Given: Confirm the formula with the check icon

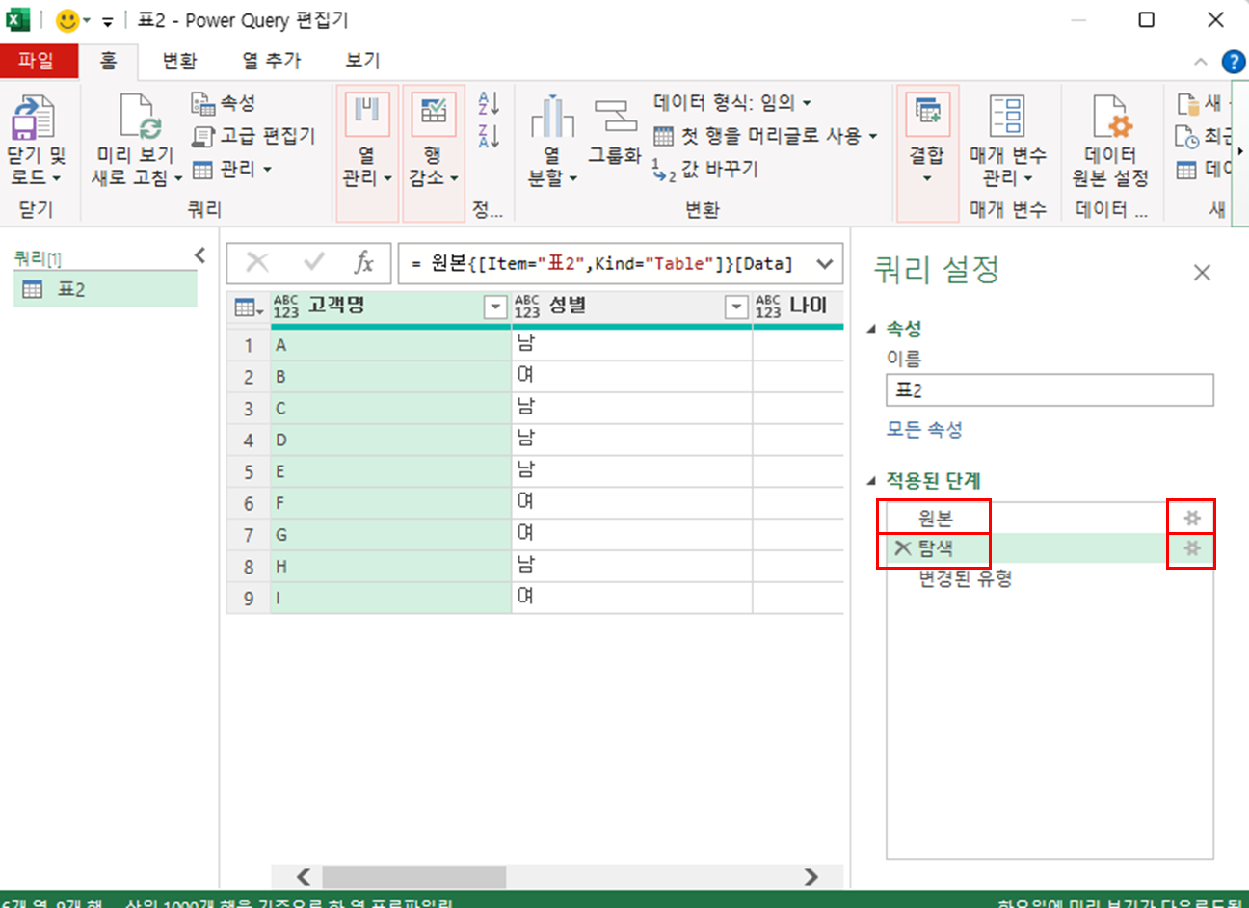Looking at the screenshot, I should pyautogui.click(x=313, y=262).
